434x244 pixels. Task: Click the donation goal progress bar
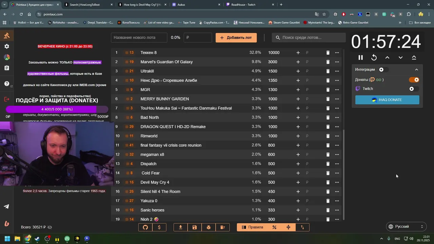[57, 109]
